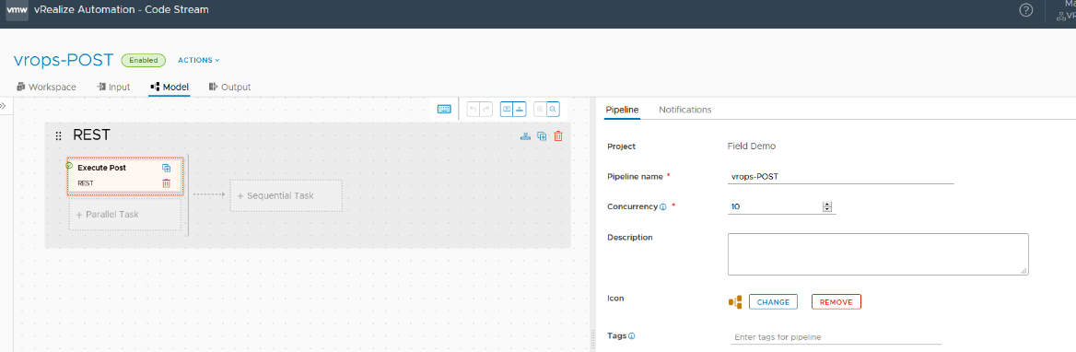Click the CHANGE icon button
This screenshot has height=352, width=1076.
773,302
